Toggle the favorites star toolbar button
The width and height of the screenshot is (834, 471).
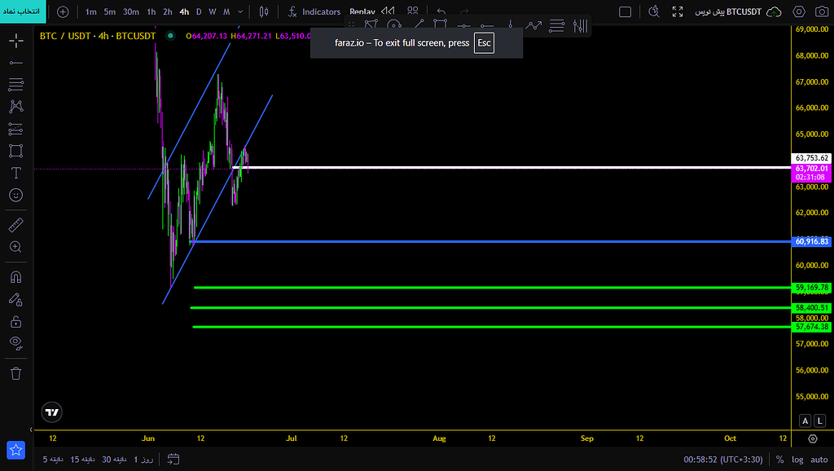coord(16,451)
